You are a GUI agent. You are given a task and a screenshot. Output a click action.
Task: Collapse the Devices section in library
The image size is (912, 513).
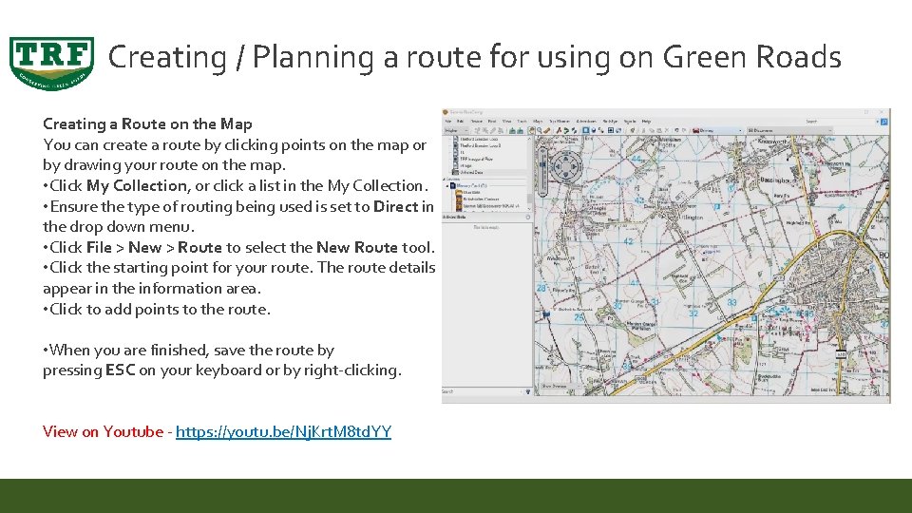coord(445,180)
